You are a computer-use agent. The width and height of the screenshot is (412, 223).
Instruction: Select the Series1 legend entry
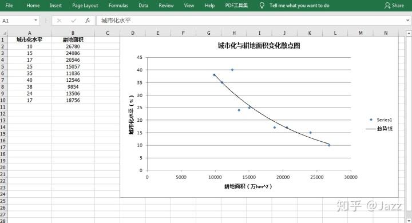click(381, 120)
